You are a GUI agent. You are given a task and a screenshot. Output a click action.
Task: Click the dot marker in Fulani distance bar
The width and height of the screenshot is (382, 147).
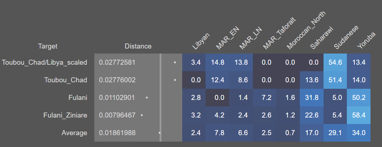147,97
